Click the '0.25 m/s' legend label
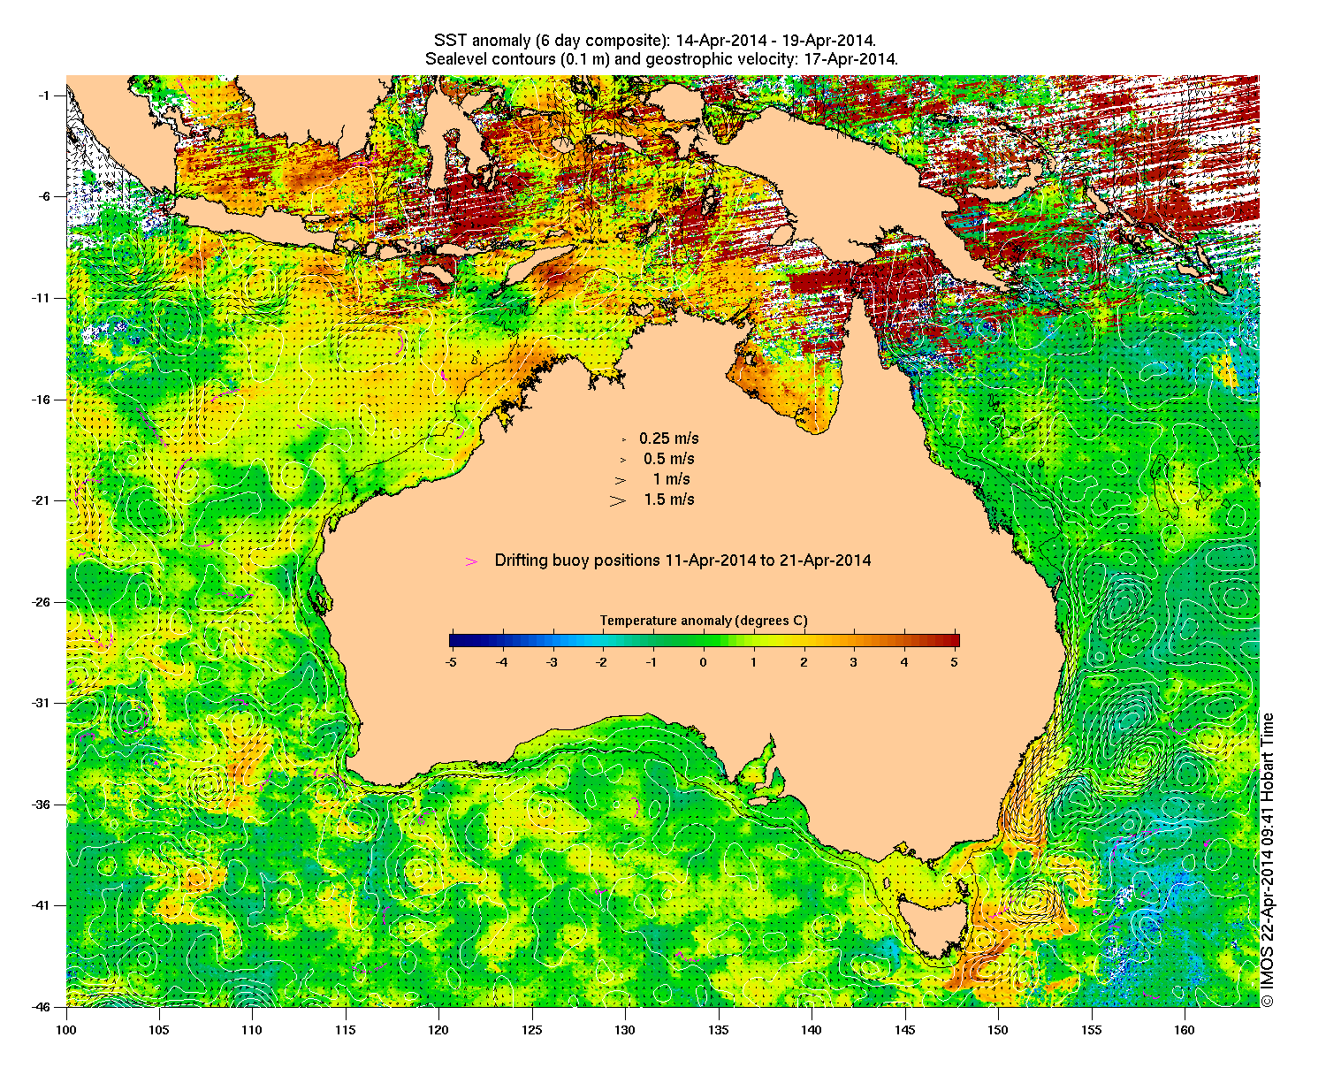Screen dimensions: 1326x1083 point(669,439)
